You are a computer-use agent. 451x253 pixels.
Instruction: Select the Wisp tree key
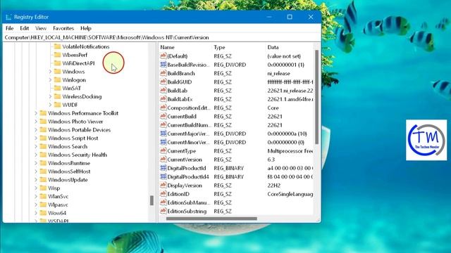tap(54, 188)
